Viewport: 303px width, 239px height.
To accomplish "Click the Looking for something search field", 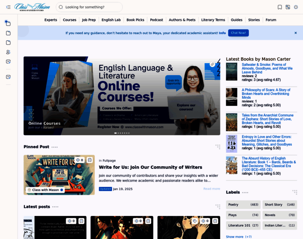I will [89, 7].
